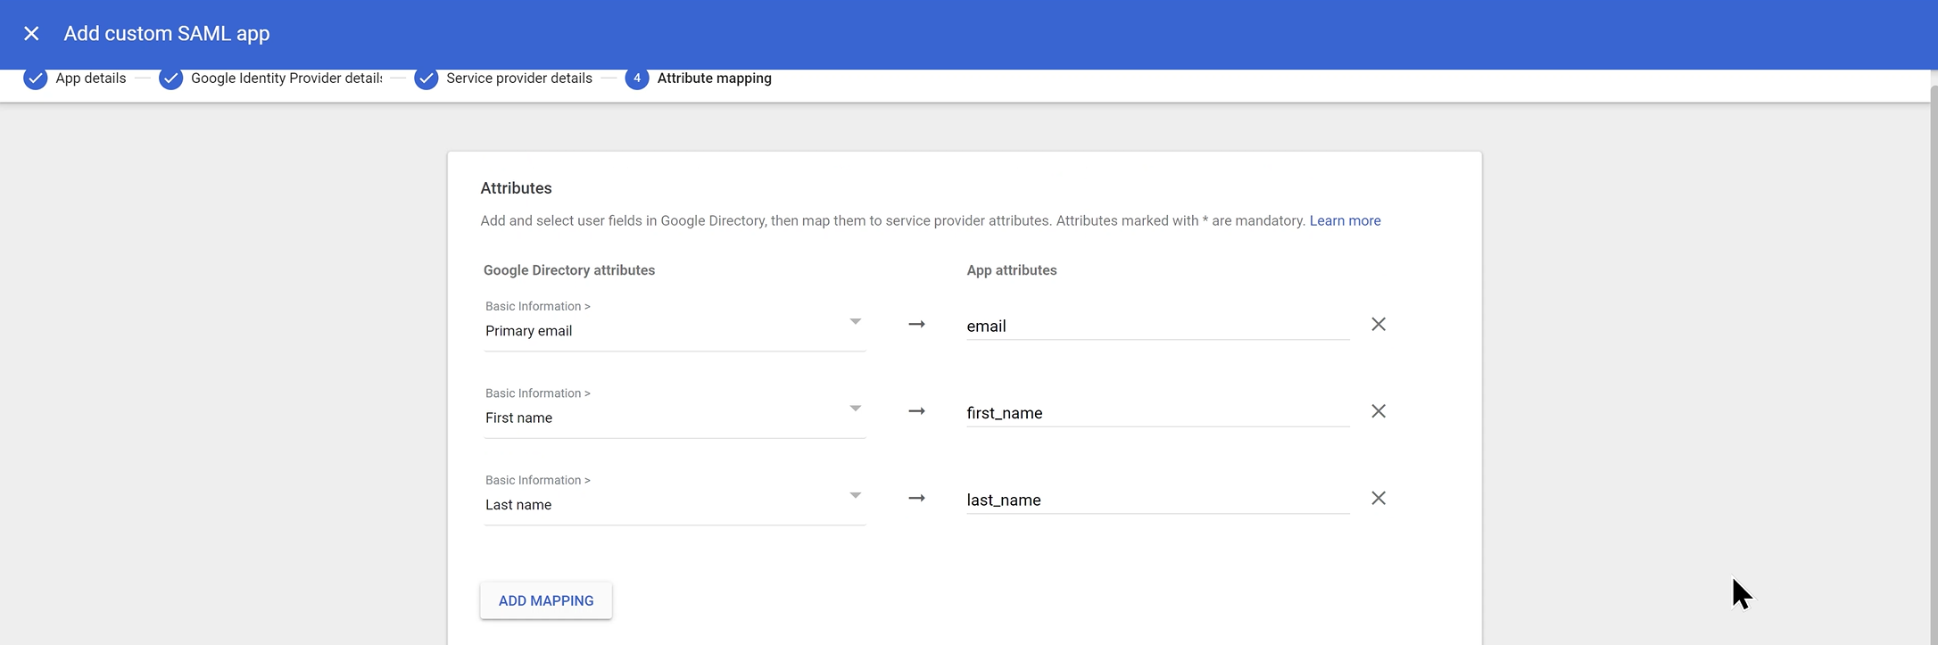The height and width of the screenshot is (645, 1938).
Task: Click the email app attribute field
Action: pyautogui.click(x=1156, y=327)
